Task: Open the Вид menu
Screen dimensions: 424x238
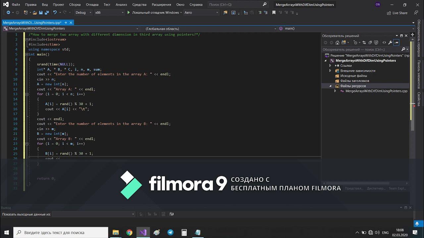Action: click(x=45, y=5)
